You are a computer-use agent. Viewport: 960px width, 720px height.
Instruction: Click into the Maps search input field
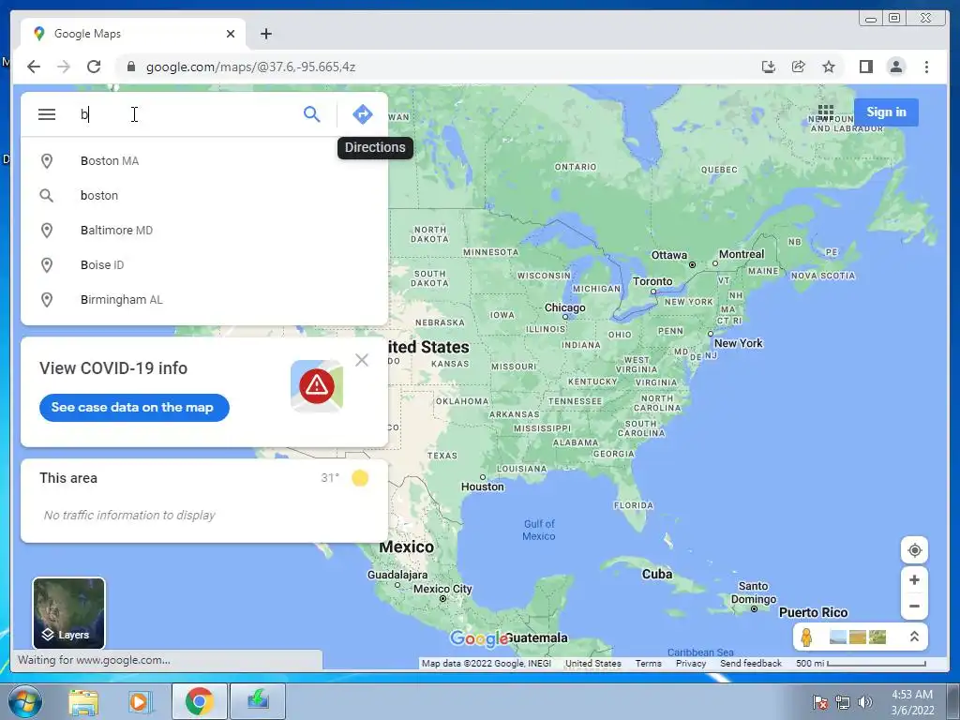(x=187, y=113)
